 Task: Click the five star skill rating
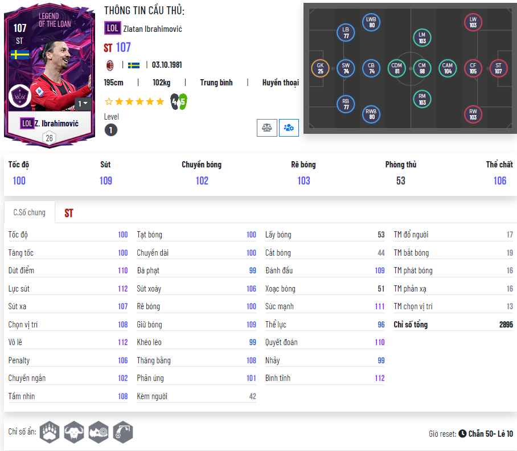[134, 101]
